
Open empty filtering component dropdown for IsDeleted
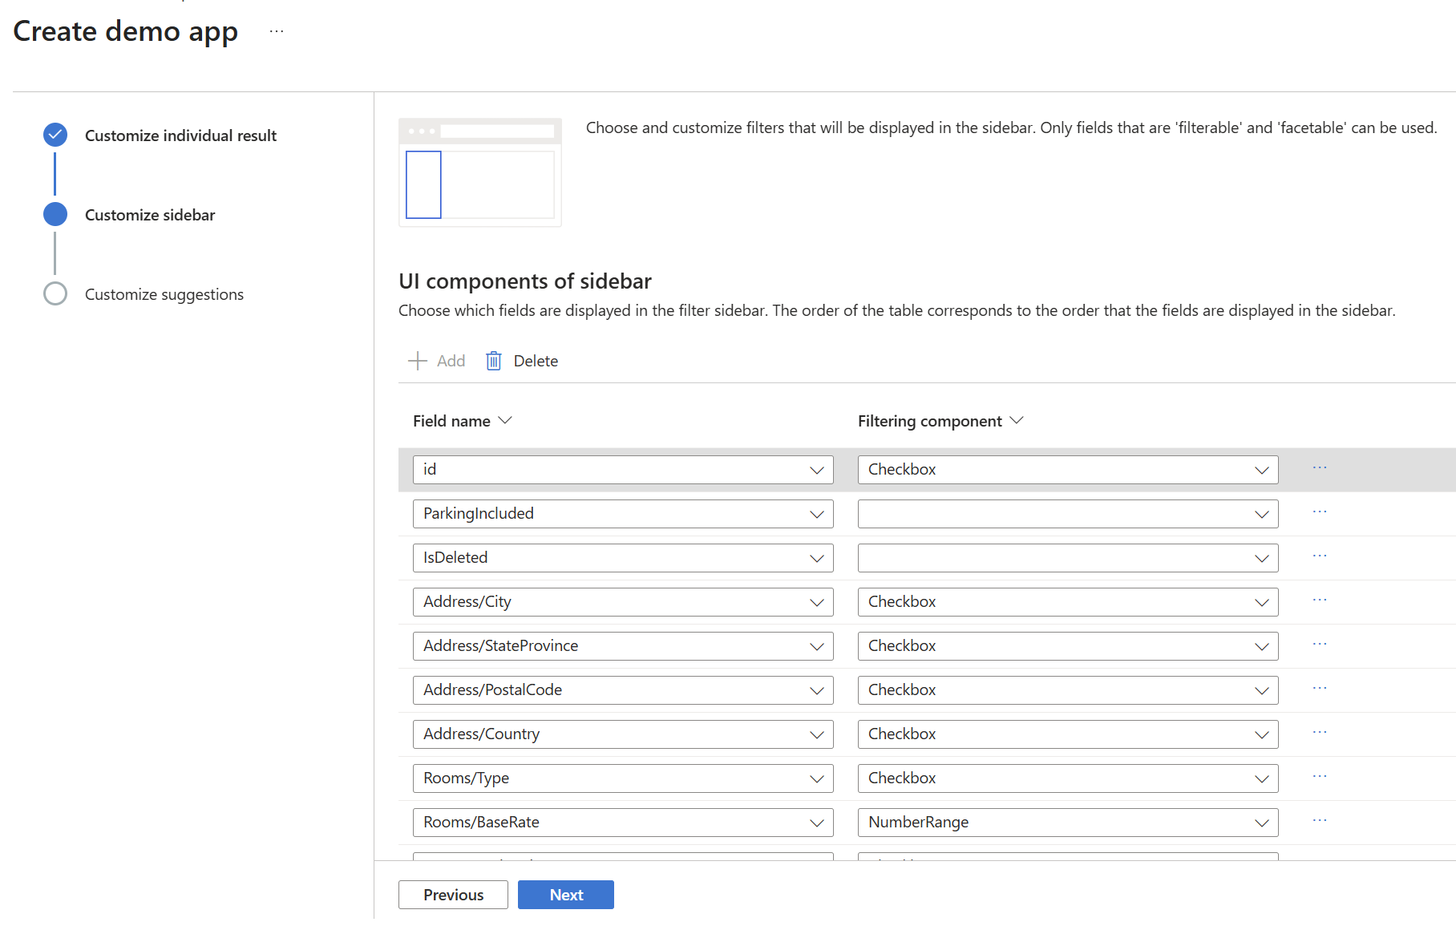click(x=1068, y=558)
